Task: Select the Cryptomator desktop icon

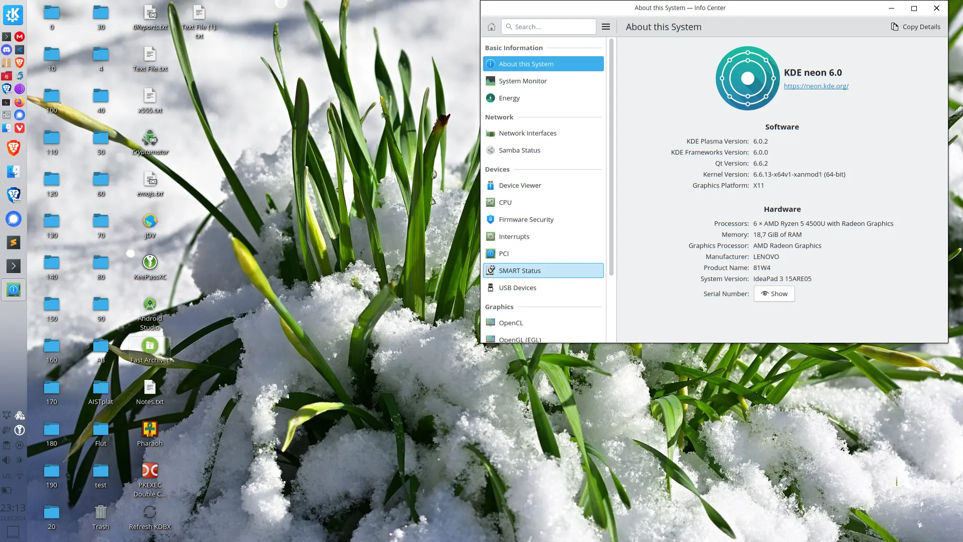Action: 150,142
